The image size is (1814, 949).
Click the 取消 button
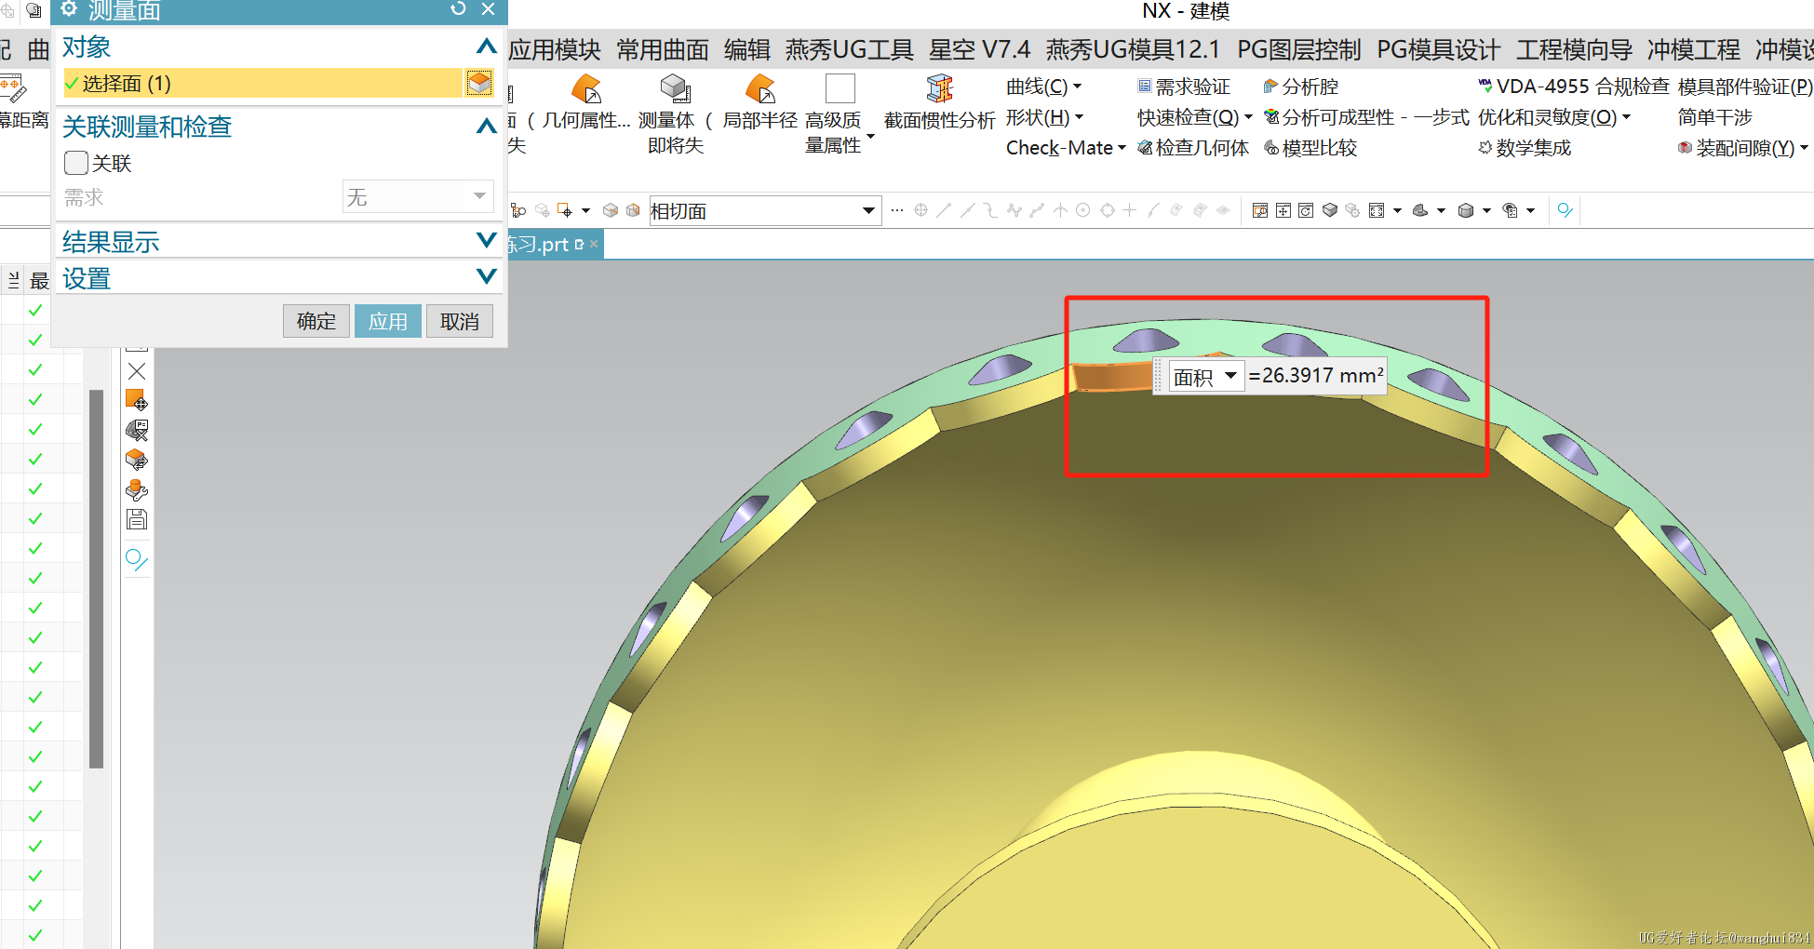click(x=460, y=321)
